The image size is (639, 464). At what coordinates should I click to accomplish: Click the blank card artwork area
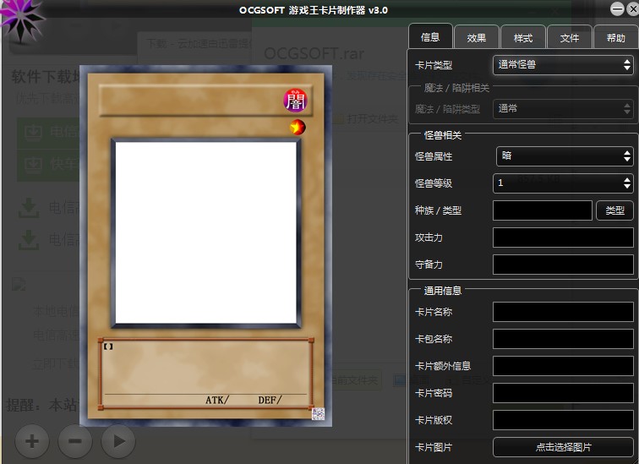click(206, 233)
